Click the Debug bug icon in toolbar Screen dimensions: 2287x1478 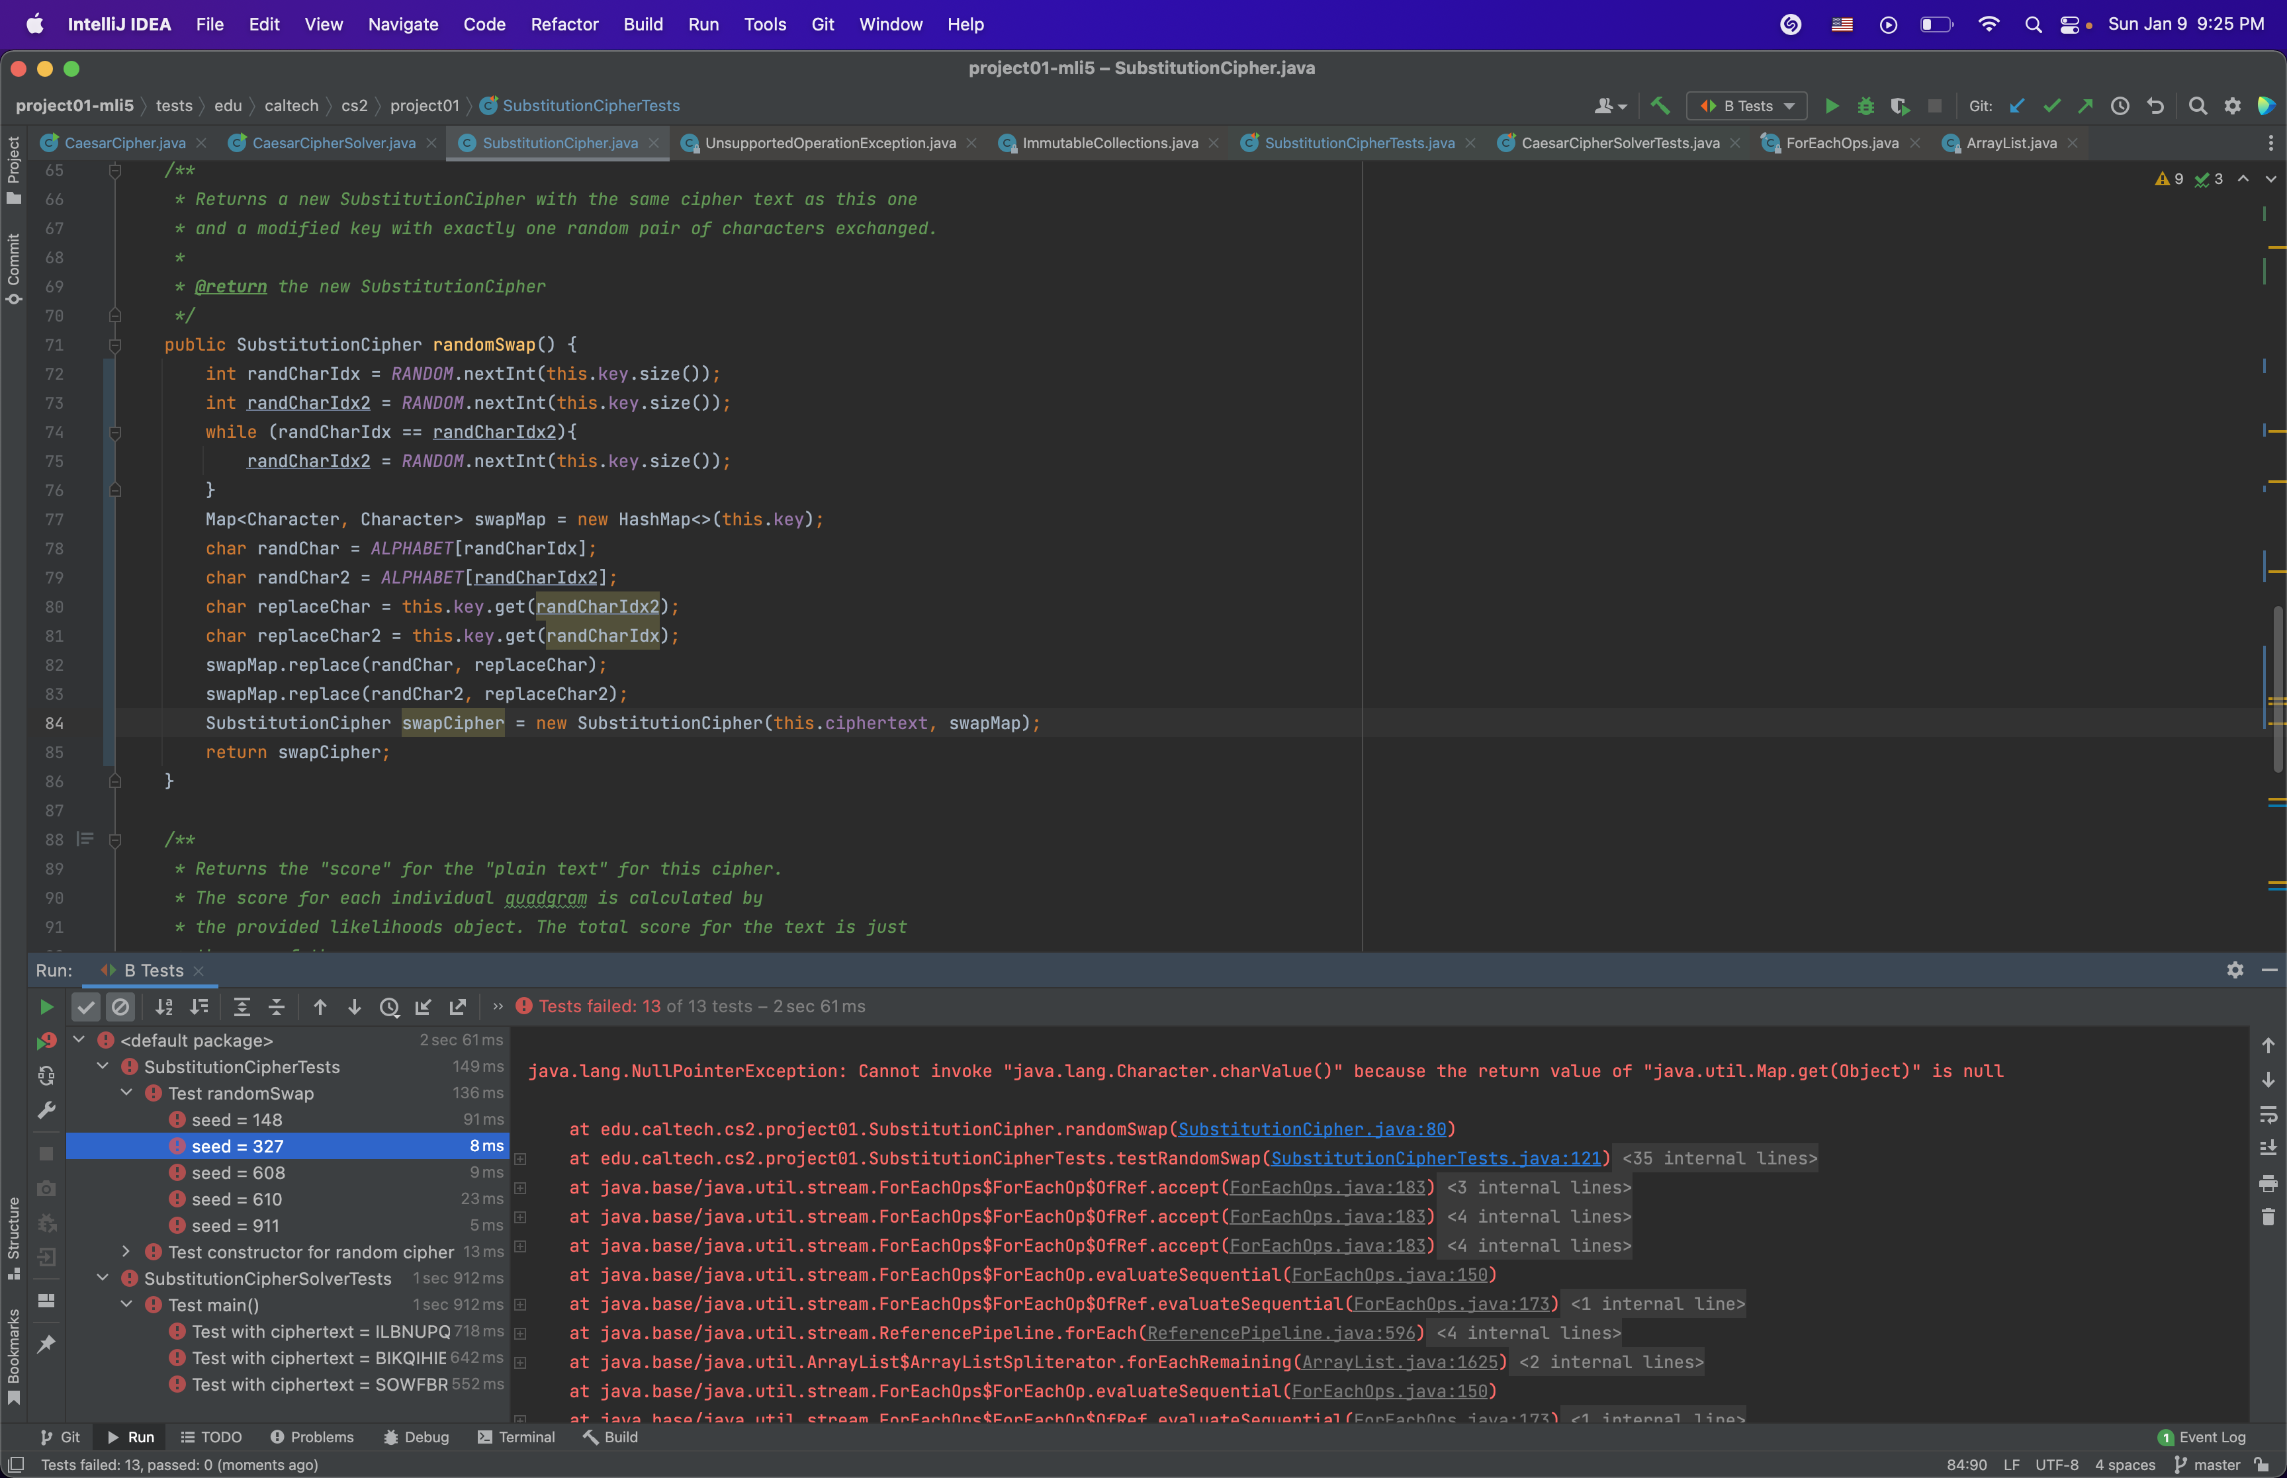(1865, 106)
